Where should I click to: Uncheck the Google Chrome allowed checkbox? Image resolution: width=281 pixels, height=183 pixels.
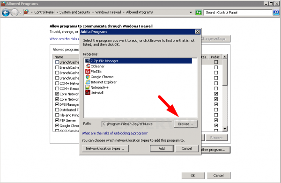57,125
